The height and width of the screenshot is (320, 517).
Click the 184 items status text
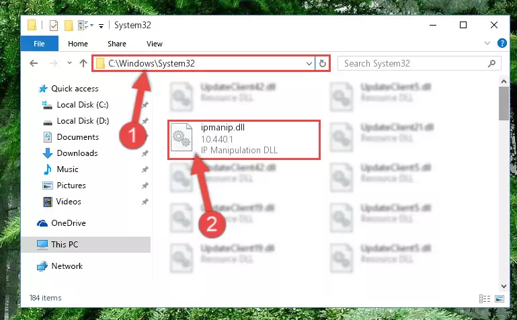pyautogui.click(x=45, y=298)
